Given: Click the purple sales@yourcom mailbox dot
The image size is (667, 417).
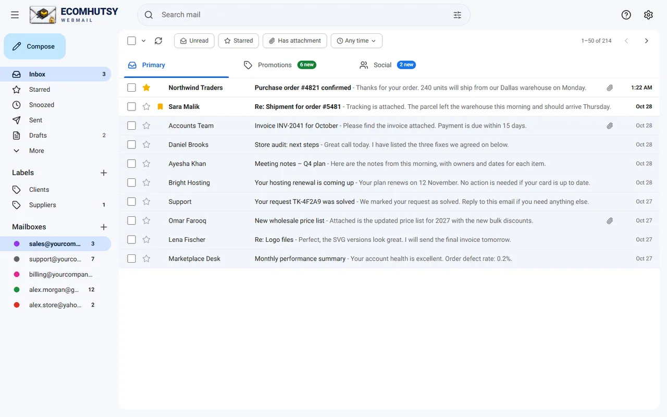Looking at the screenshot, I should click(17, 244).
